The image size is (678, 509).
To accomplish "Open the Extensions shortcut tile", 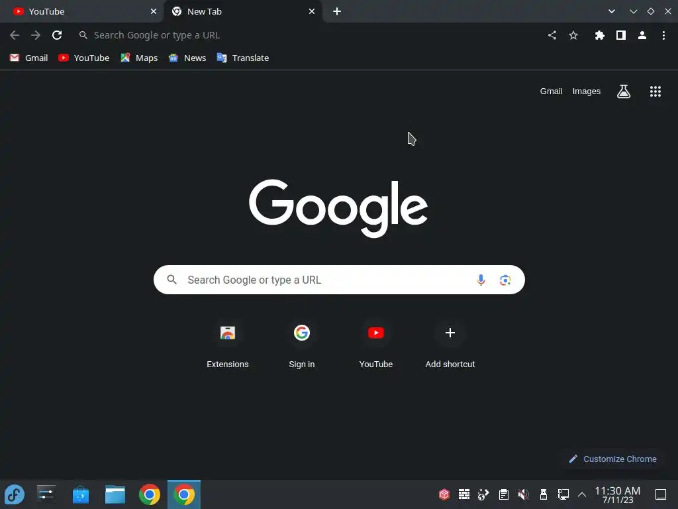I will pos(228,345).
